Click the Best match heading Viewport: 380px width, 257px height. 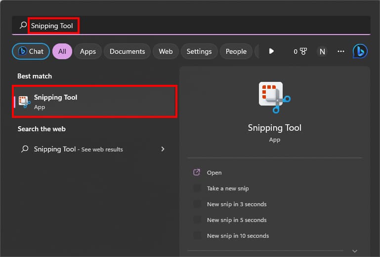[35, 76]
